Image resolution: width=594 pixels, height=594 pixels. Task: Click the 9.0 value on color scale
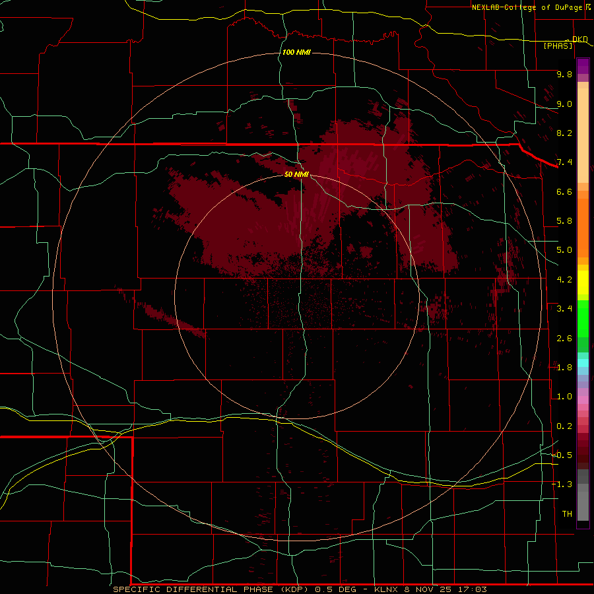tap(564, 104)
